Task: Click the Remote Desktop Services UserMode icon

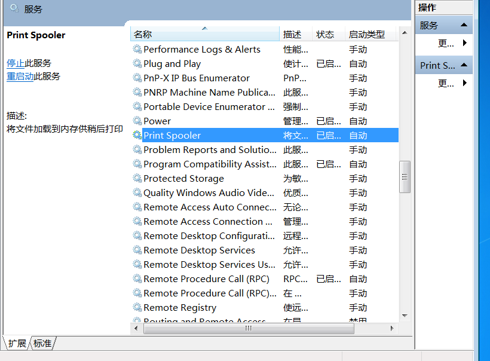Action: [137, 264]
